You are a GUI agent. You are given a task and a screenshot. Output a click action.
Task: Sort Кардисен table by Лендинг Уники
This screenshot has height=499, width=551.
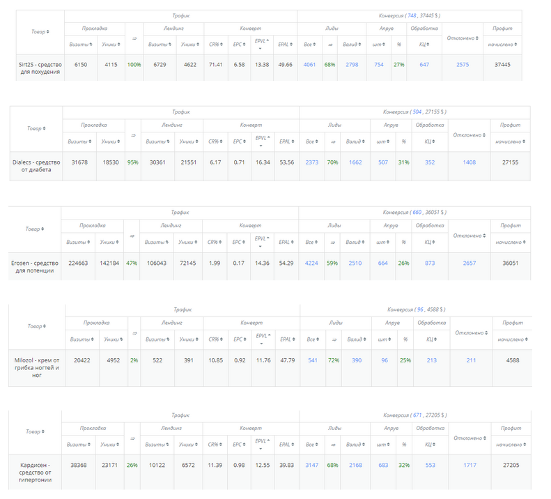(188, 444)
